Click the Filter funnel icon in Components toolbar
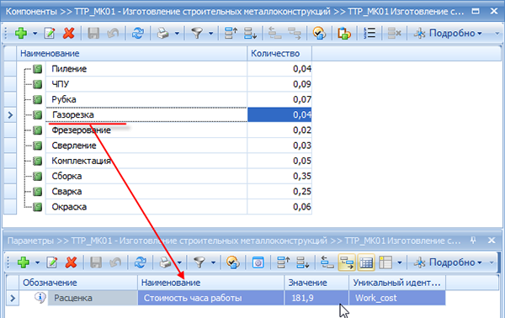 197,33
